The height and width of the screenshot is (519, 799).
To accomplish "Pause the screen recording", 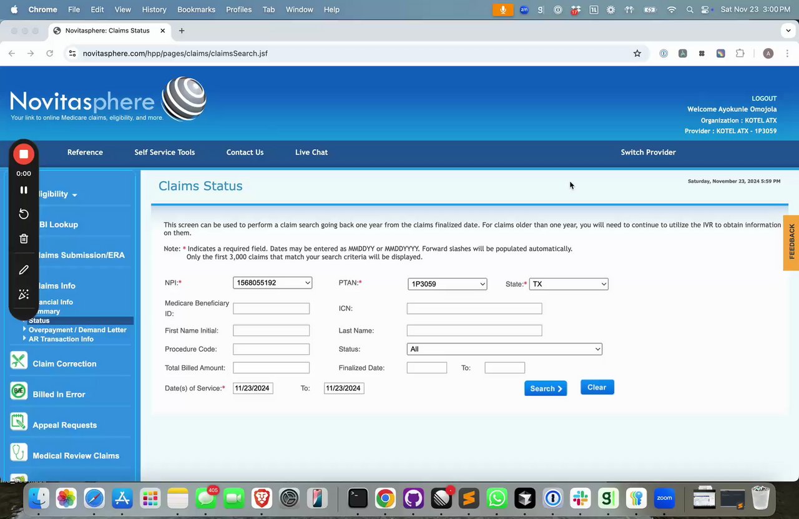I will tap(24, 190).
